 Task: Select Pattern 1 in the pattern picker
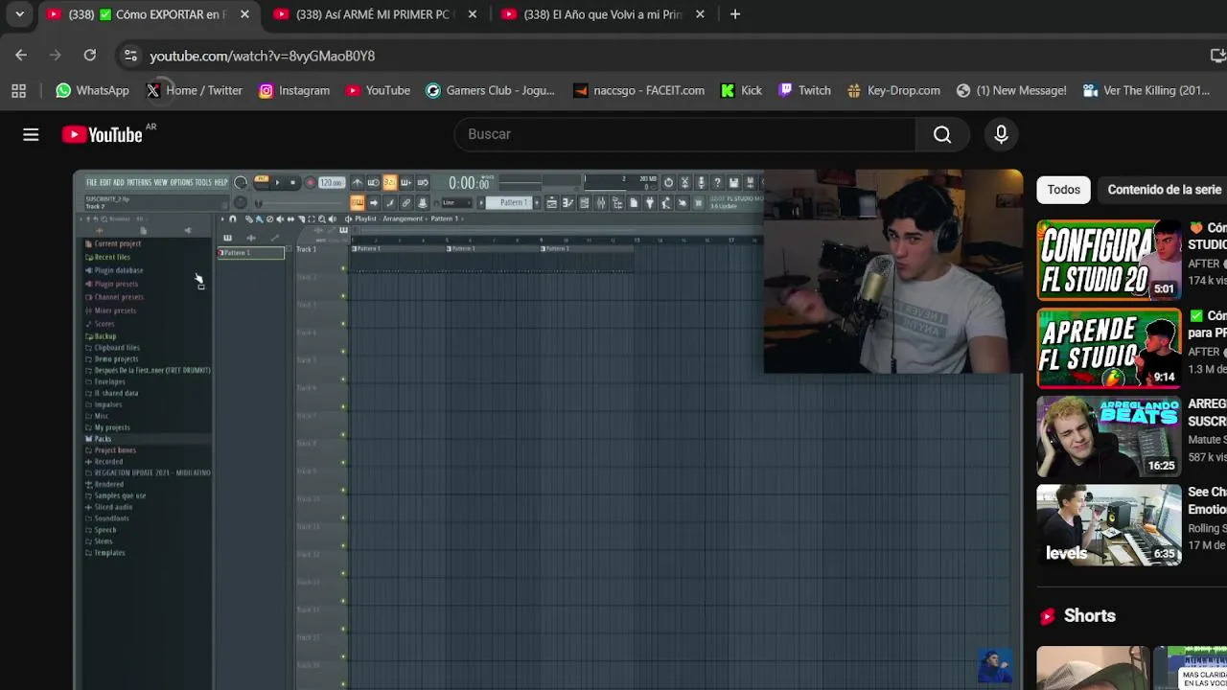pyautogui.click(x=251, y=253)
